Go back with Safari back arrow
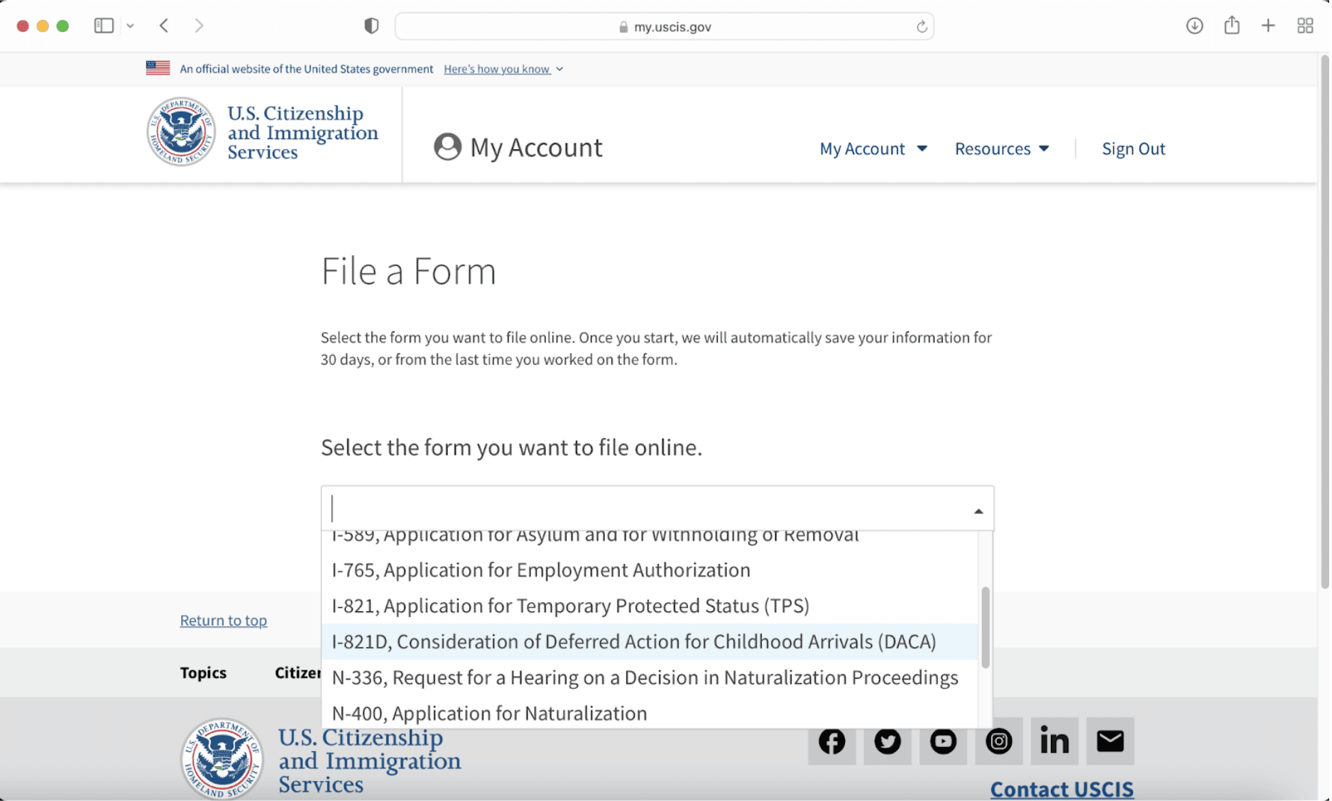Viewport: 1332px width, 801px height. (x=164, y=26)
